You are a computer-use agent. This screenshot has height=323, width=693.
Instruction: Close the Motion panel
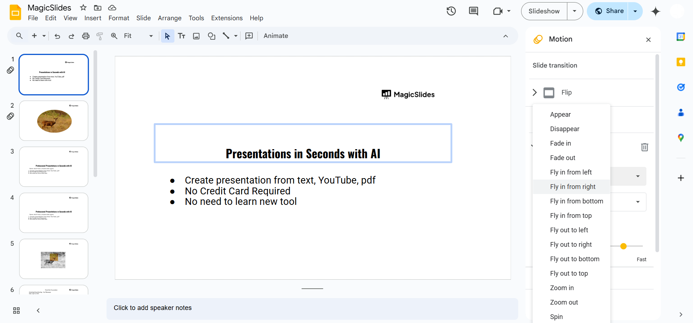(648, 40)
